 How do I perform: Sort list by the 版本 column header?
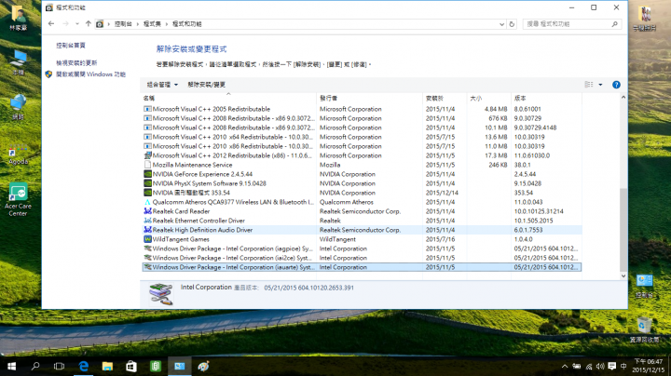tap(546, 99)
